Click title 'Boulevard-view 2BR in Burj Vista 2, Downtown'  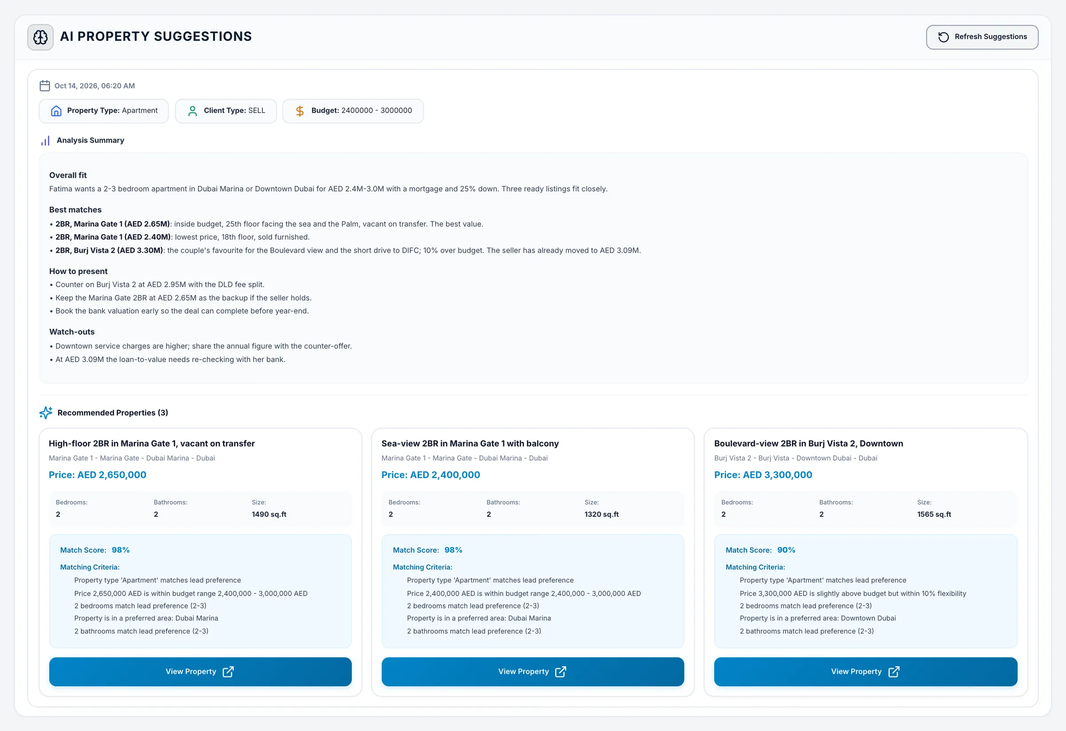[809, 444]
